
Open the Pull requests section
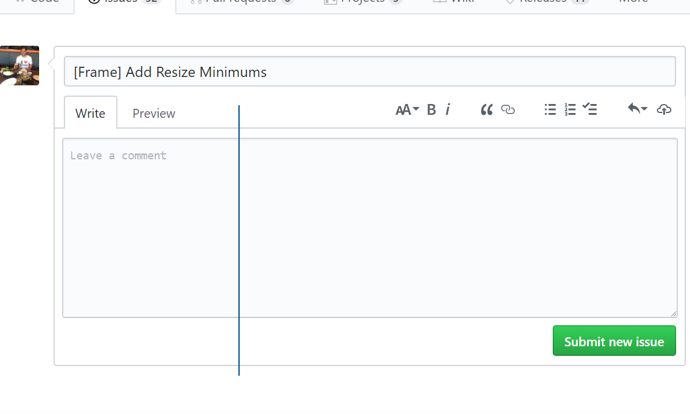(241, 2)
